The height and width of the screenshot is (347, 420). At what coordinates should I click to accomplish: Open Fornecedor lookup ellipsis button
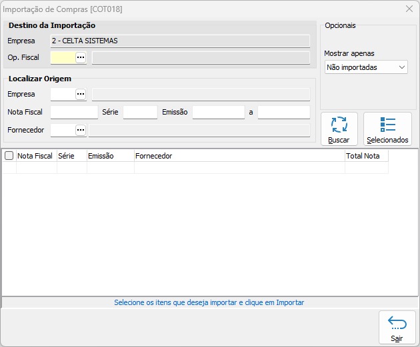pos(81,131)
